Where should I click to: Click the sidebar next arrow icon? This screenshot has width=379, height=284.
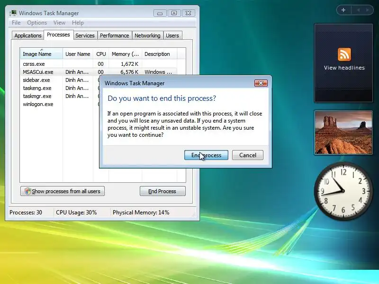tap(367, 10)
